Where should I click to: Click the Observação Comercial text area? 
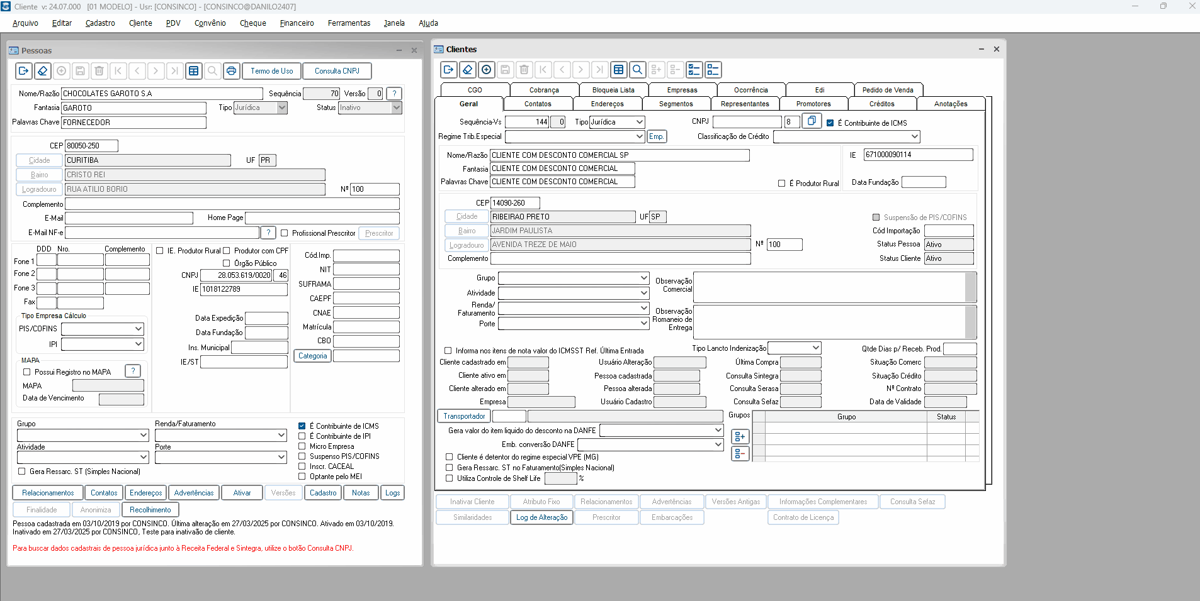click(x=829, y=287)
